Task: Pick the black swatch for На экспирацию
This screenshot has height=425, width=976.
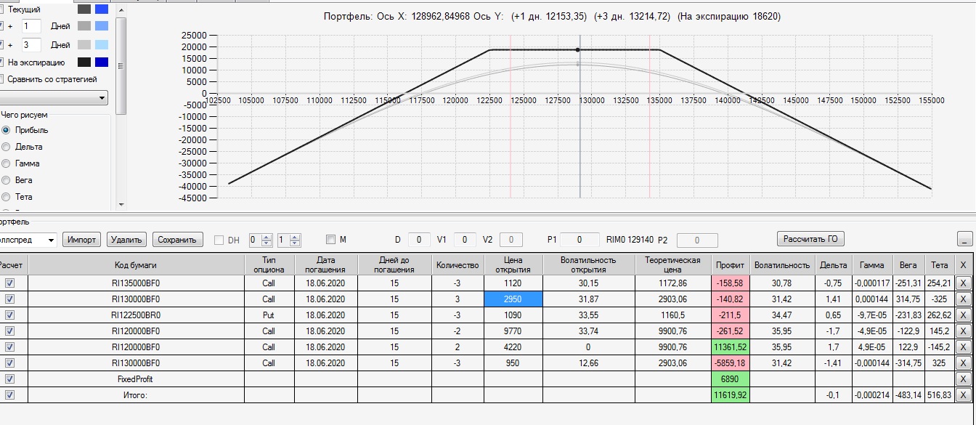Action: 84,62
